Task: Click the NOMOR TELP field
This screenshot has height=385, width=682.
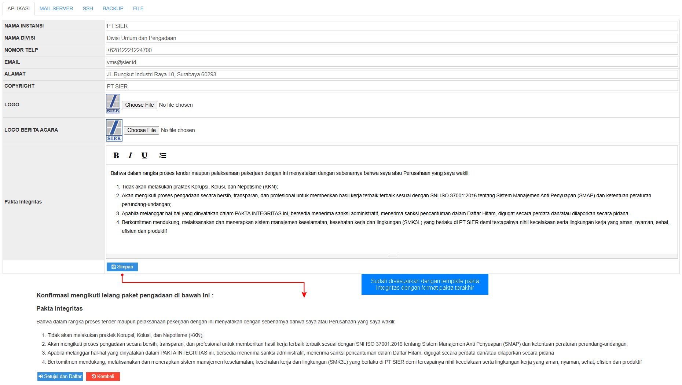Action: pyautogui.click(x=392, y=50)
